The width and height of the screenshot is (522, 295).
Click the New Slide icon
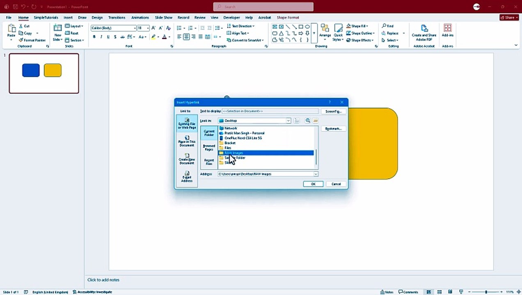coord(58,28)
